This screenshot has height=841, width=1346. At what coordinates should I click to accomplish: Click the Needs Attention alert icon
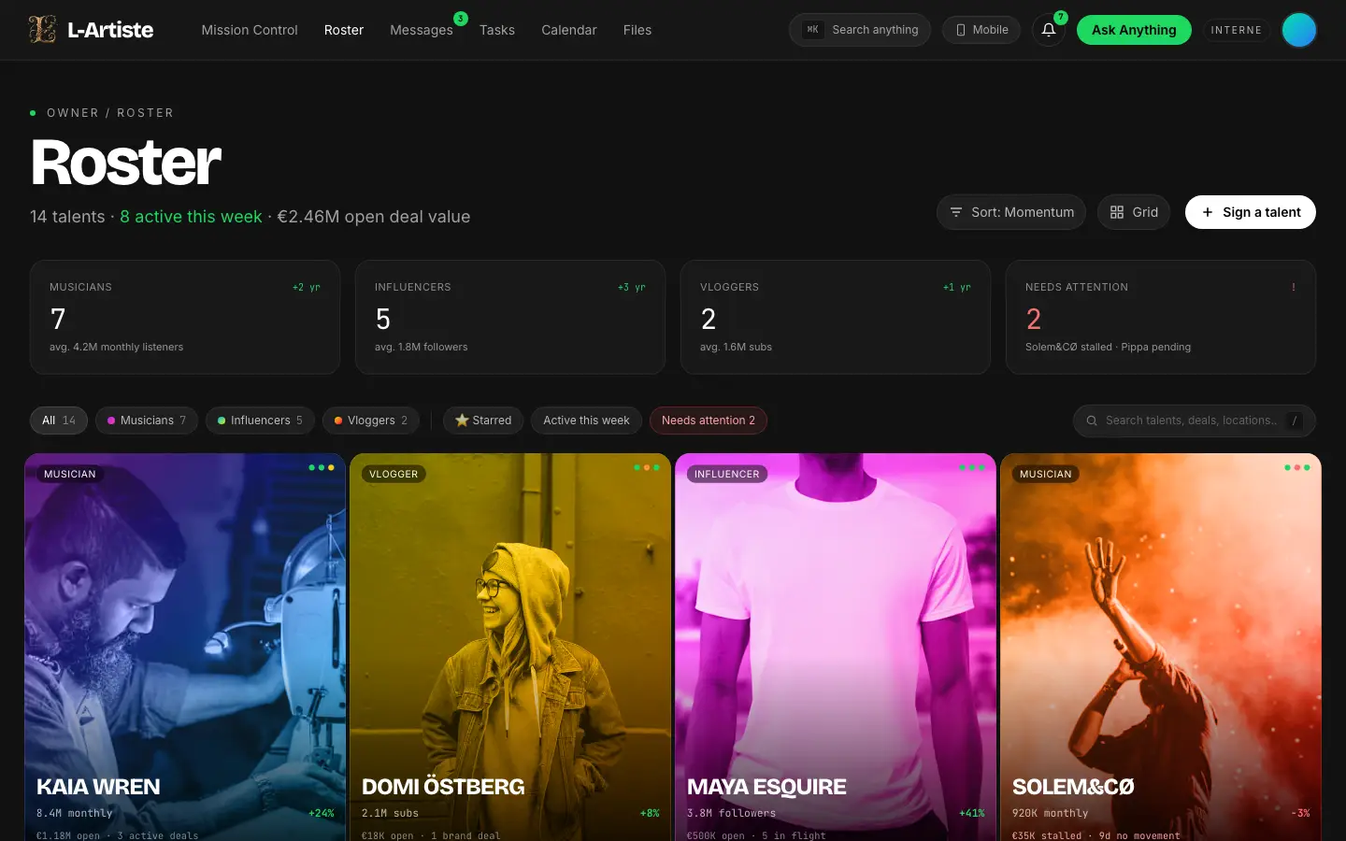1294,287
